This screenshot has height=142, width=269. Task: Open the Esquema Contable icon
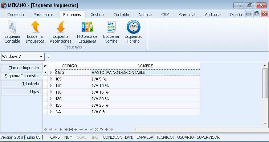(x=12, y=27)
